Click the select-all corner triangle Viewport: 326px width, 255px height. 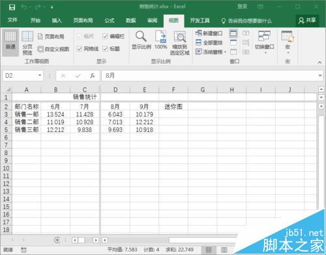click(8, 90)
